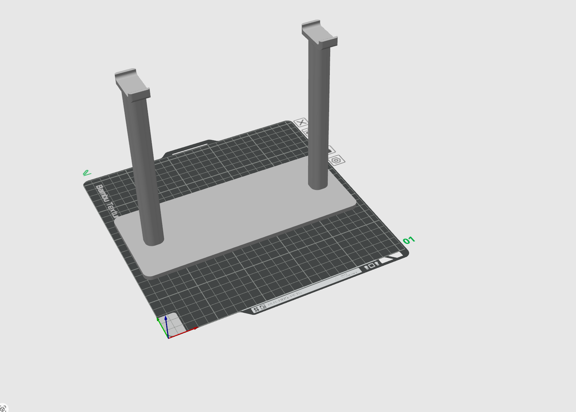Select the right tall pillar of the model
This screenshot has height=412, width=576.
319,115
